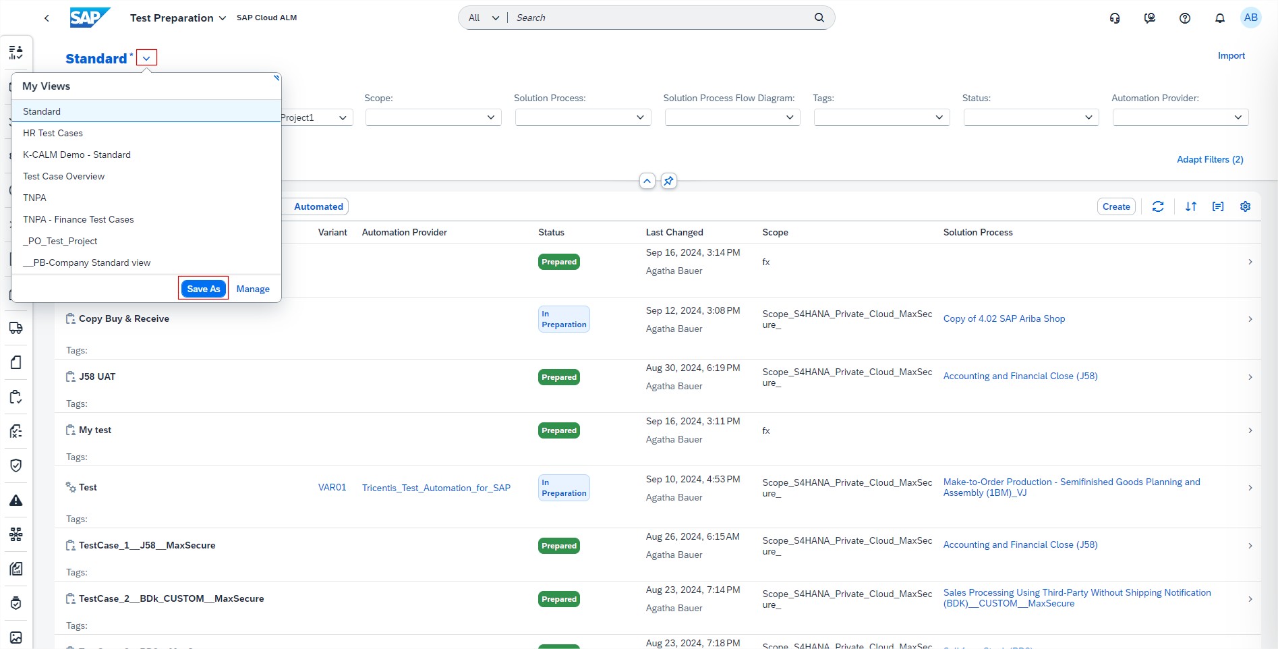Open table settings gear icon
Image resolution: width=1278 pixels, height=649 pixels.
pos(1245,206)
